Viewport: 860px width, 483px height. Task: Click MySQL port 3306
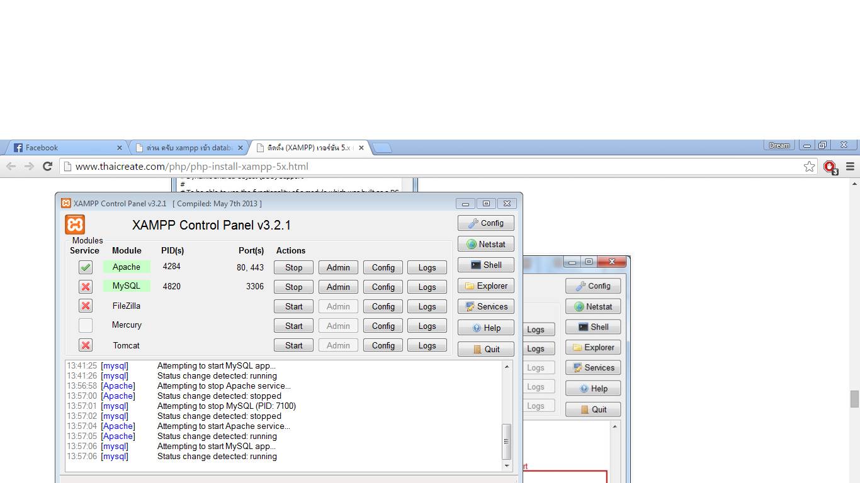(255, 286)
